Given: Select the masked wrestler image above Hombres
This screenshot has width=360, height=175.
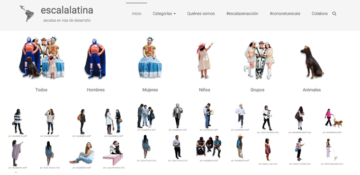Looking at the screenshot, I should point(95,58).
